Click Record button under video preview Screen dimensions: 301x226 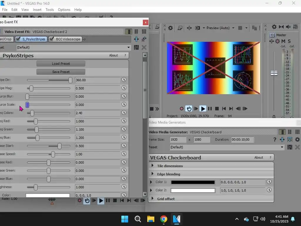tap(182, 109)
